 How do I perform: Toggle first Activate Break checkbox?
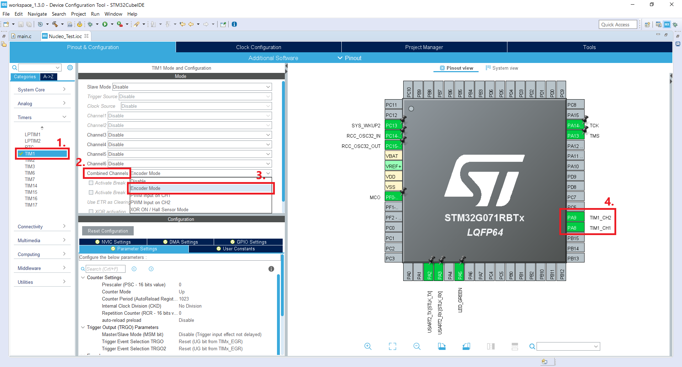(91, 183)
